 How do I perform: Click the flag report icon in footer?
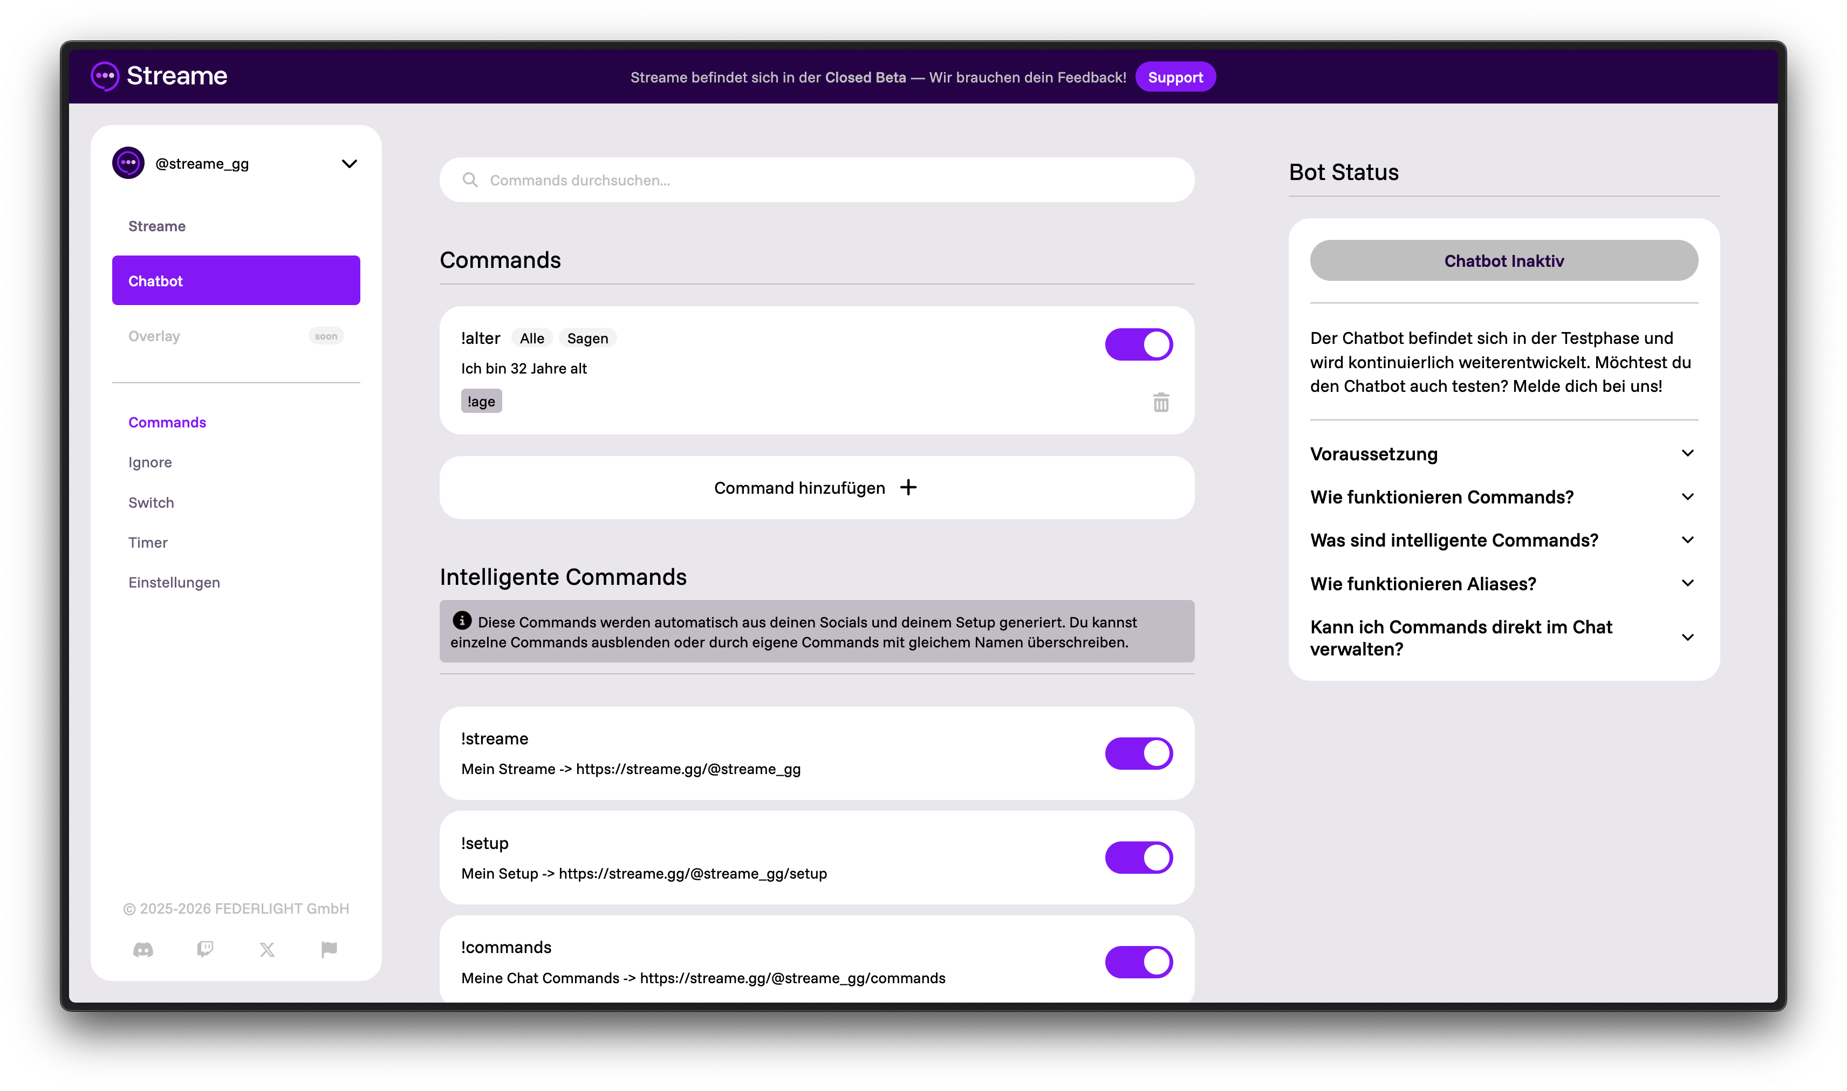pos(329,950)
